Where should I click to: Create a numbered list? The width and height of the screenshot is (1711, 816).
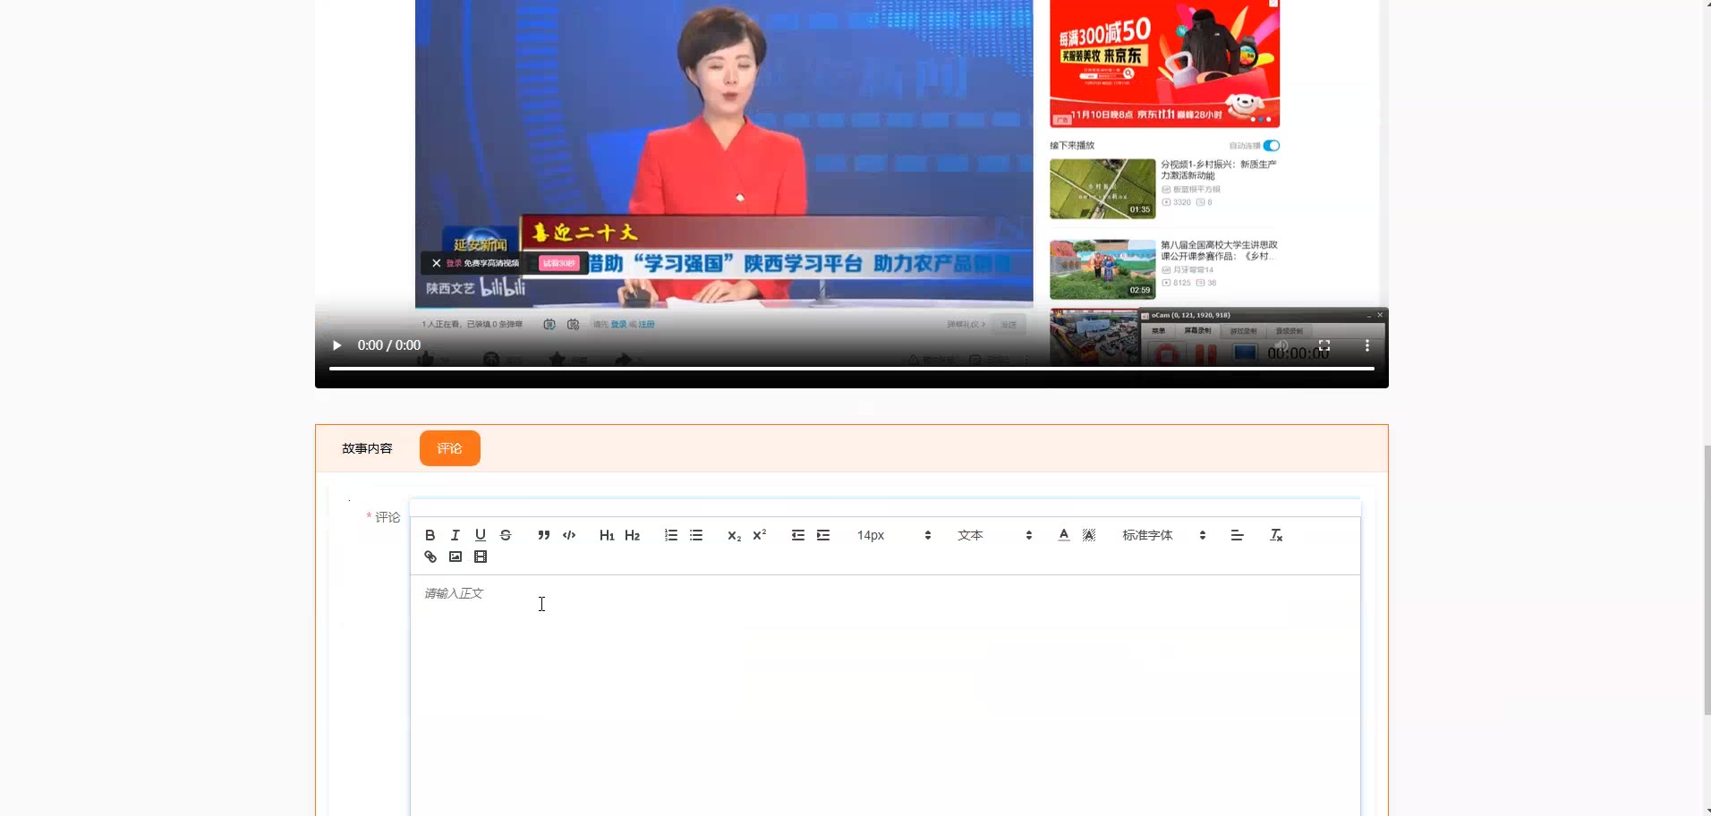(x=671, y=535)
